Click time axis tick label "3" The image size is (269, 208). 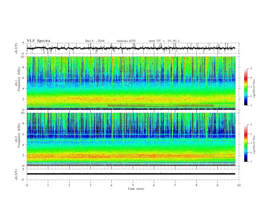click(90, 185)
